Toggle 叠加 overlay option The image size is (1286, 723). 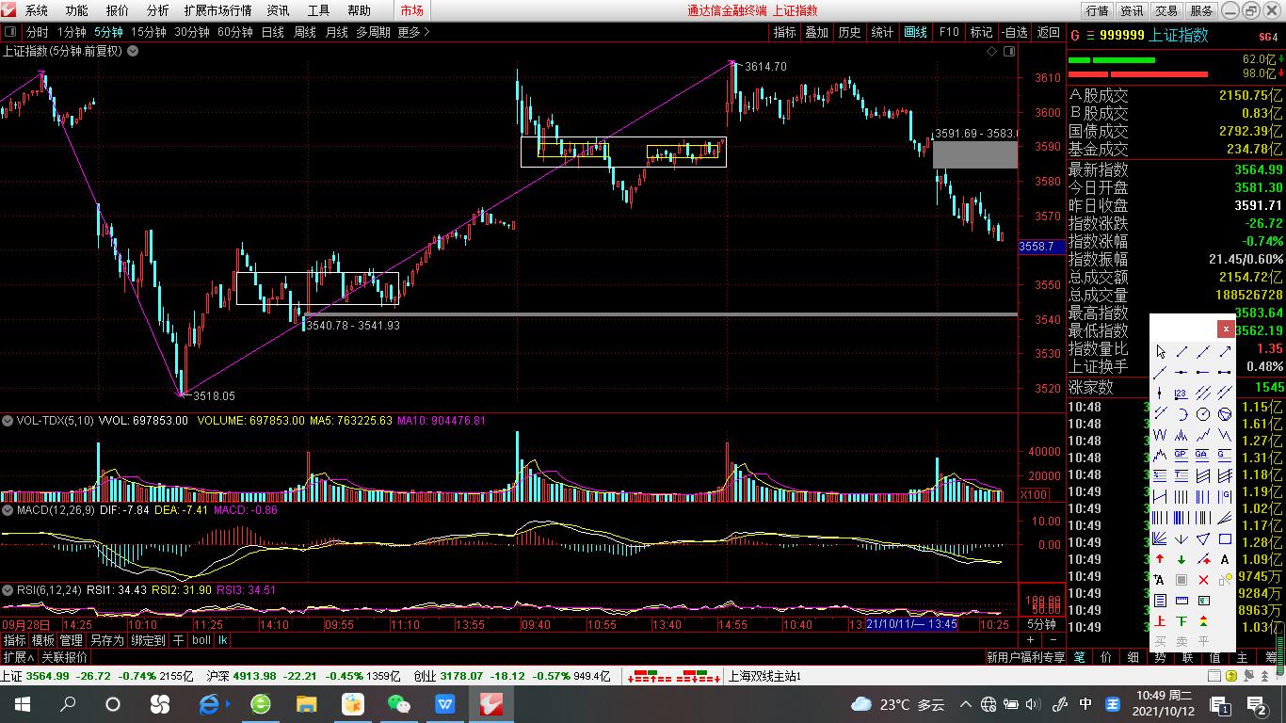816,32
